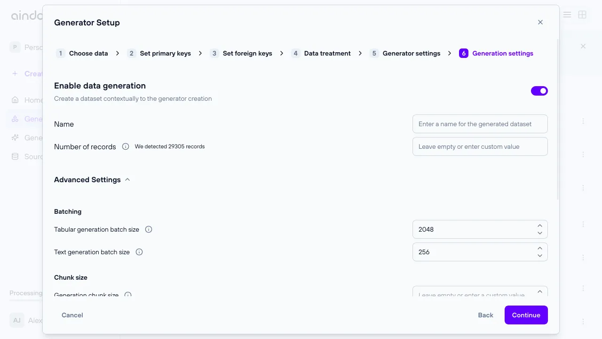Click the Cancel button
The width and height of the screenshot is (602, 339).
pos(72,315)
